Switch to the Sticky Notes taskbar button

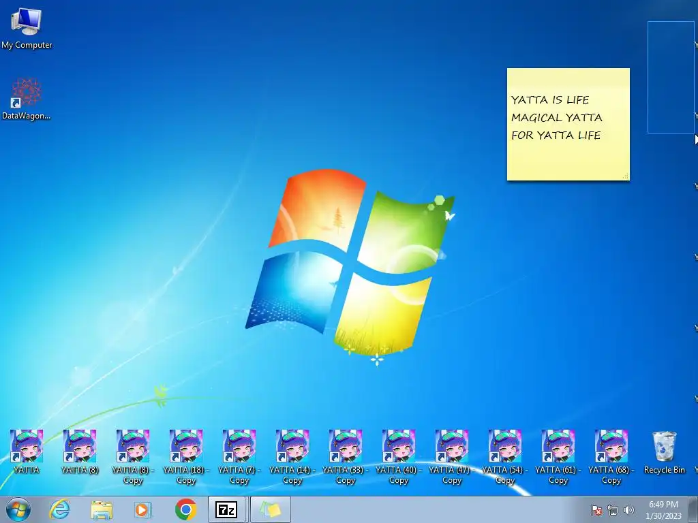point(271,509)
